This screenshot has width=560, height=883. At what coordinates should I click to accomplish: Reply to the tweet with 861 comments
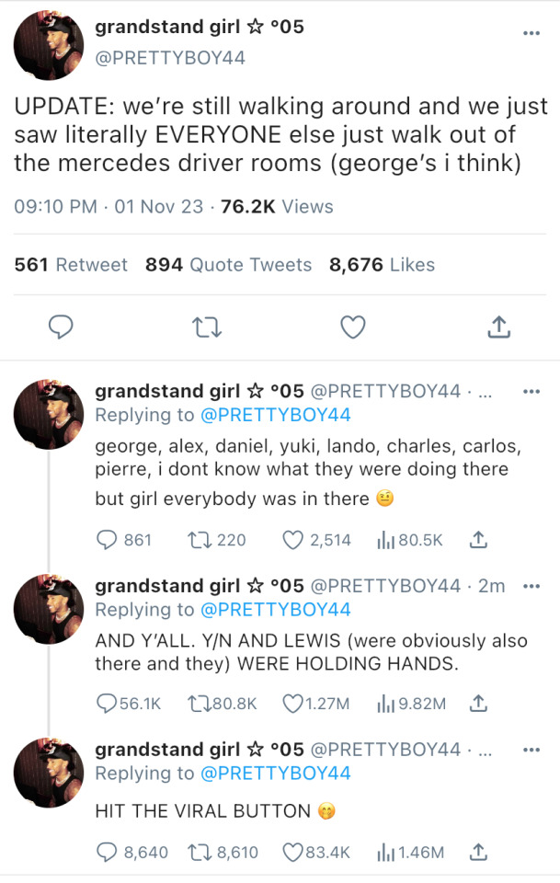[107, 540]
